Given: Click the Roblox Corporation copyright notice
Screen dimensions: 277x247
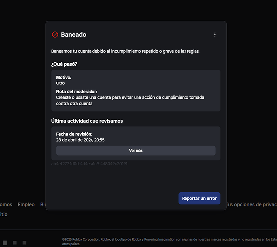Looking at the screenshot, I should 169,242.
